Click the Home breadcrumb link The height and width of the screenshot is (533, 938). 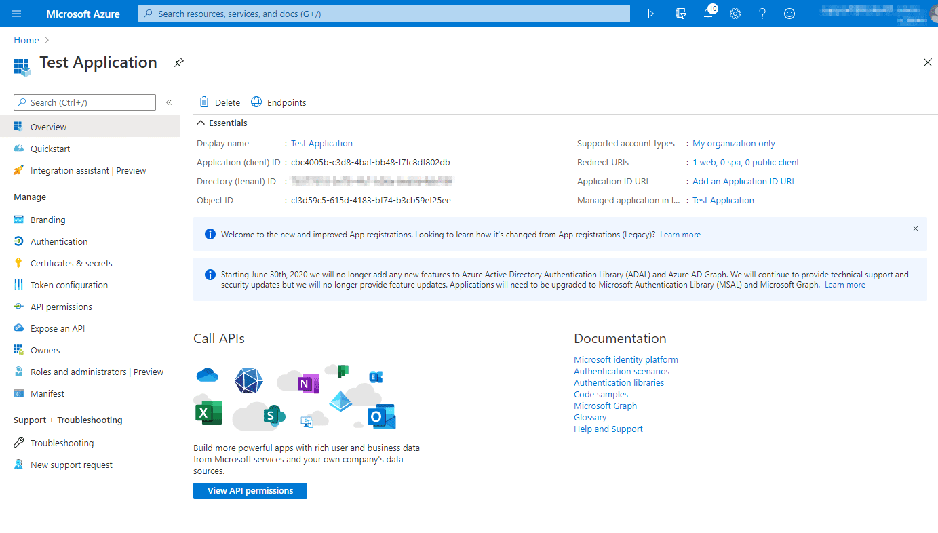[26, 41]
